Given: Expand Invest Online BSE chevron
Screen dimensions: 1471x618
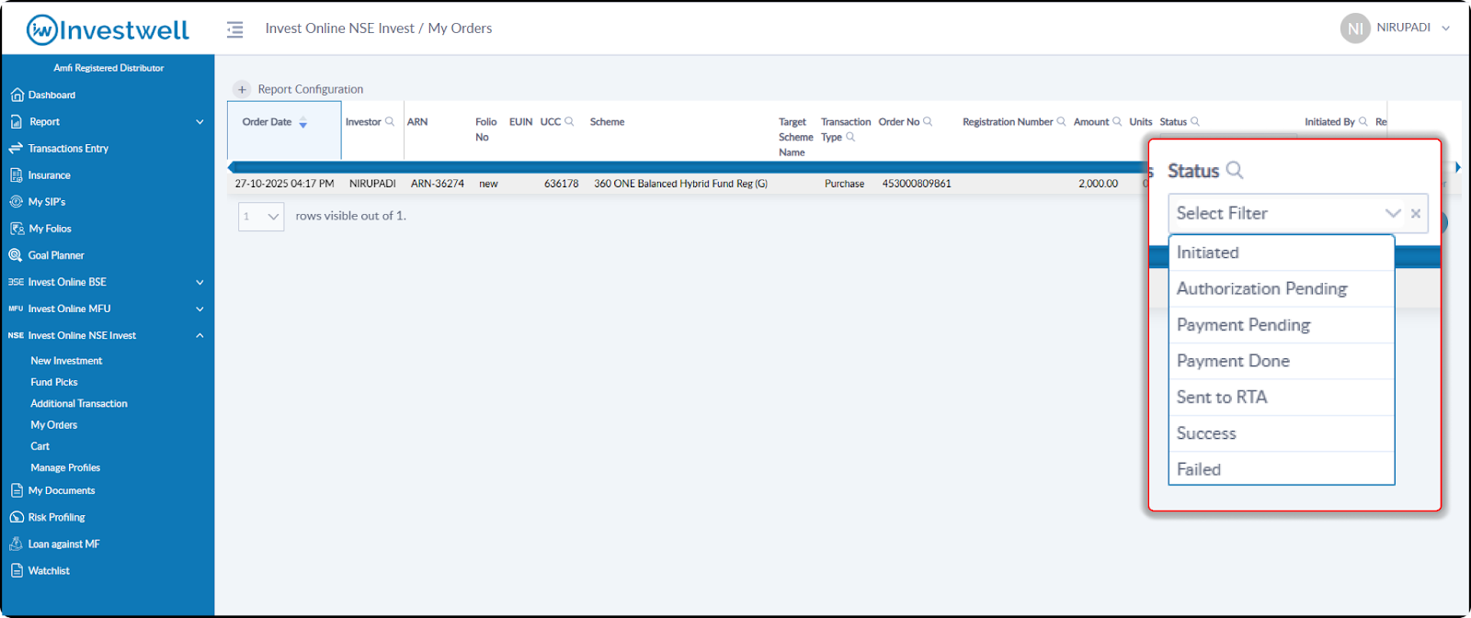Looking at the screenshot, I should click(200, 282).
